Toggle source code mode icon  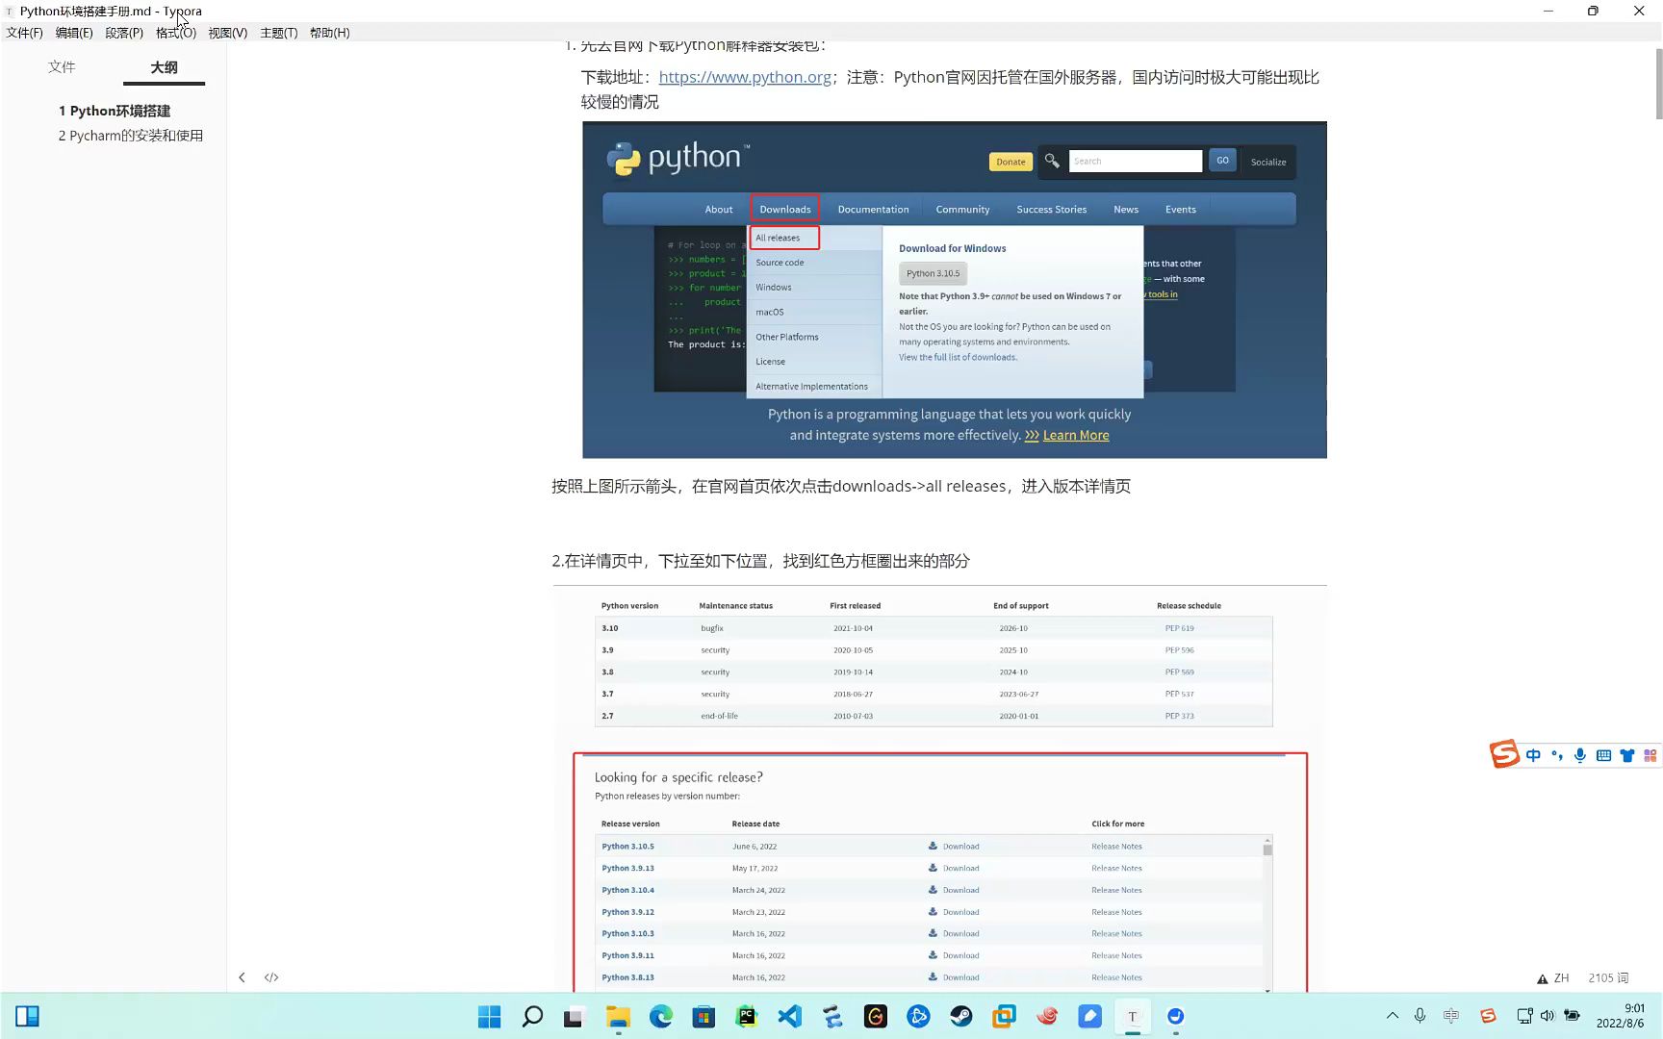pyautogui.click(x=271, y=977)
